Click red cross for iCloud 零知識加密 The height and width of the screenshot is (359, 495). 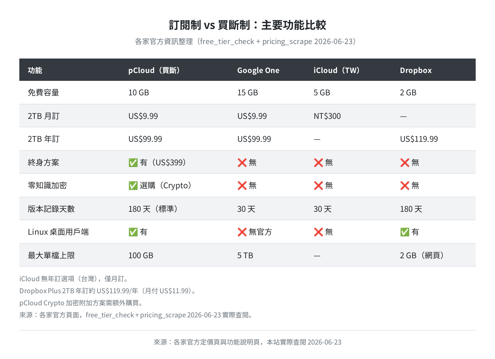click(x=318, y=186)
